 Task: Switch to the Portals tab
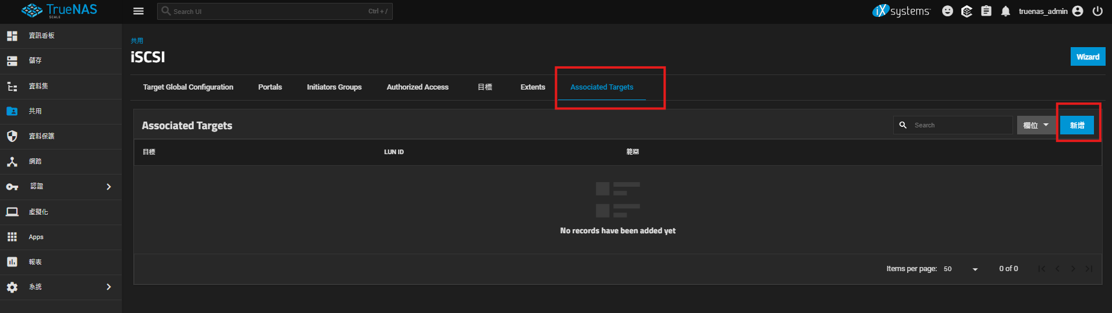[x=270, y=87]
